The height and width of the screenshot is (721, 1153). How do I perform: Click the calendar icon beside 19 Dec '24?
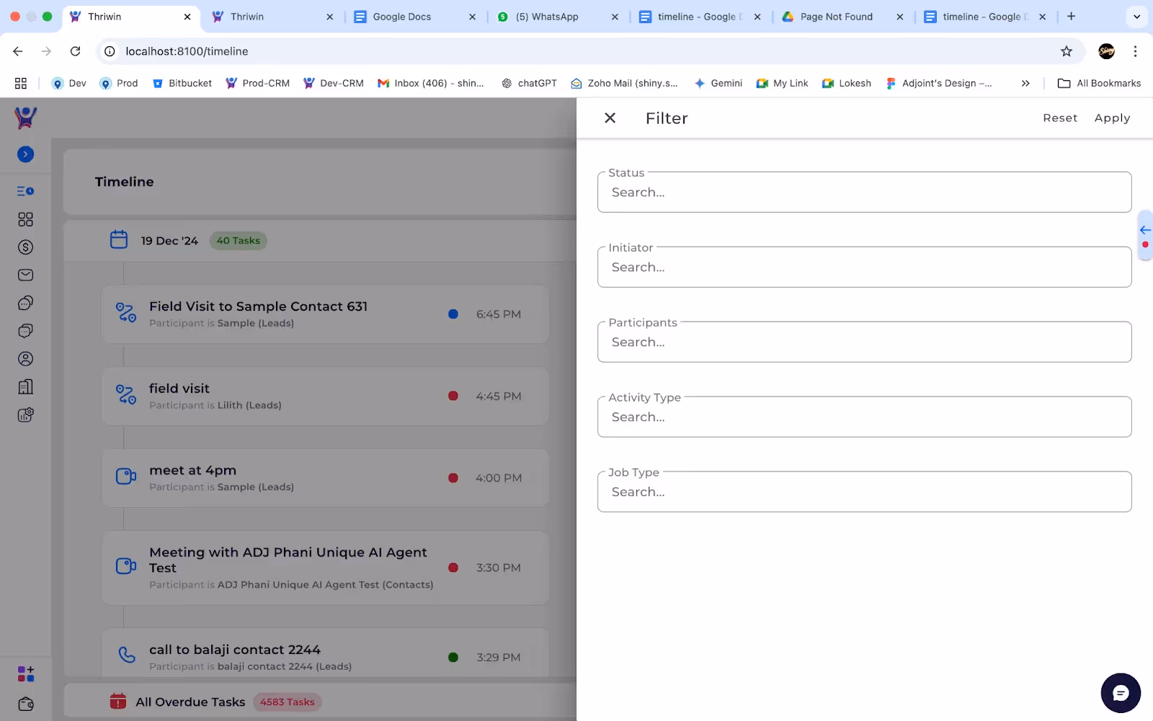pyautogui.click(x=119, y=239)
